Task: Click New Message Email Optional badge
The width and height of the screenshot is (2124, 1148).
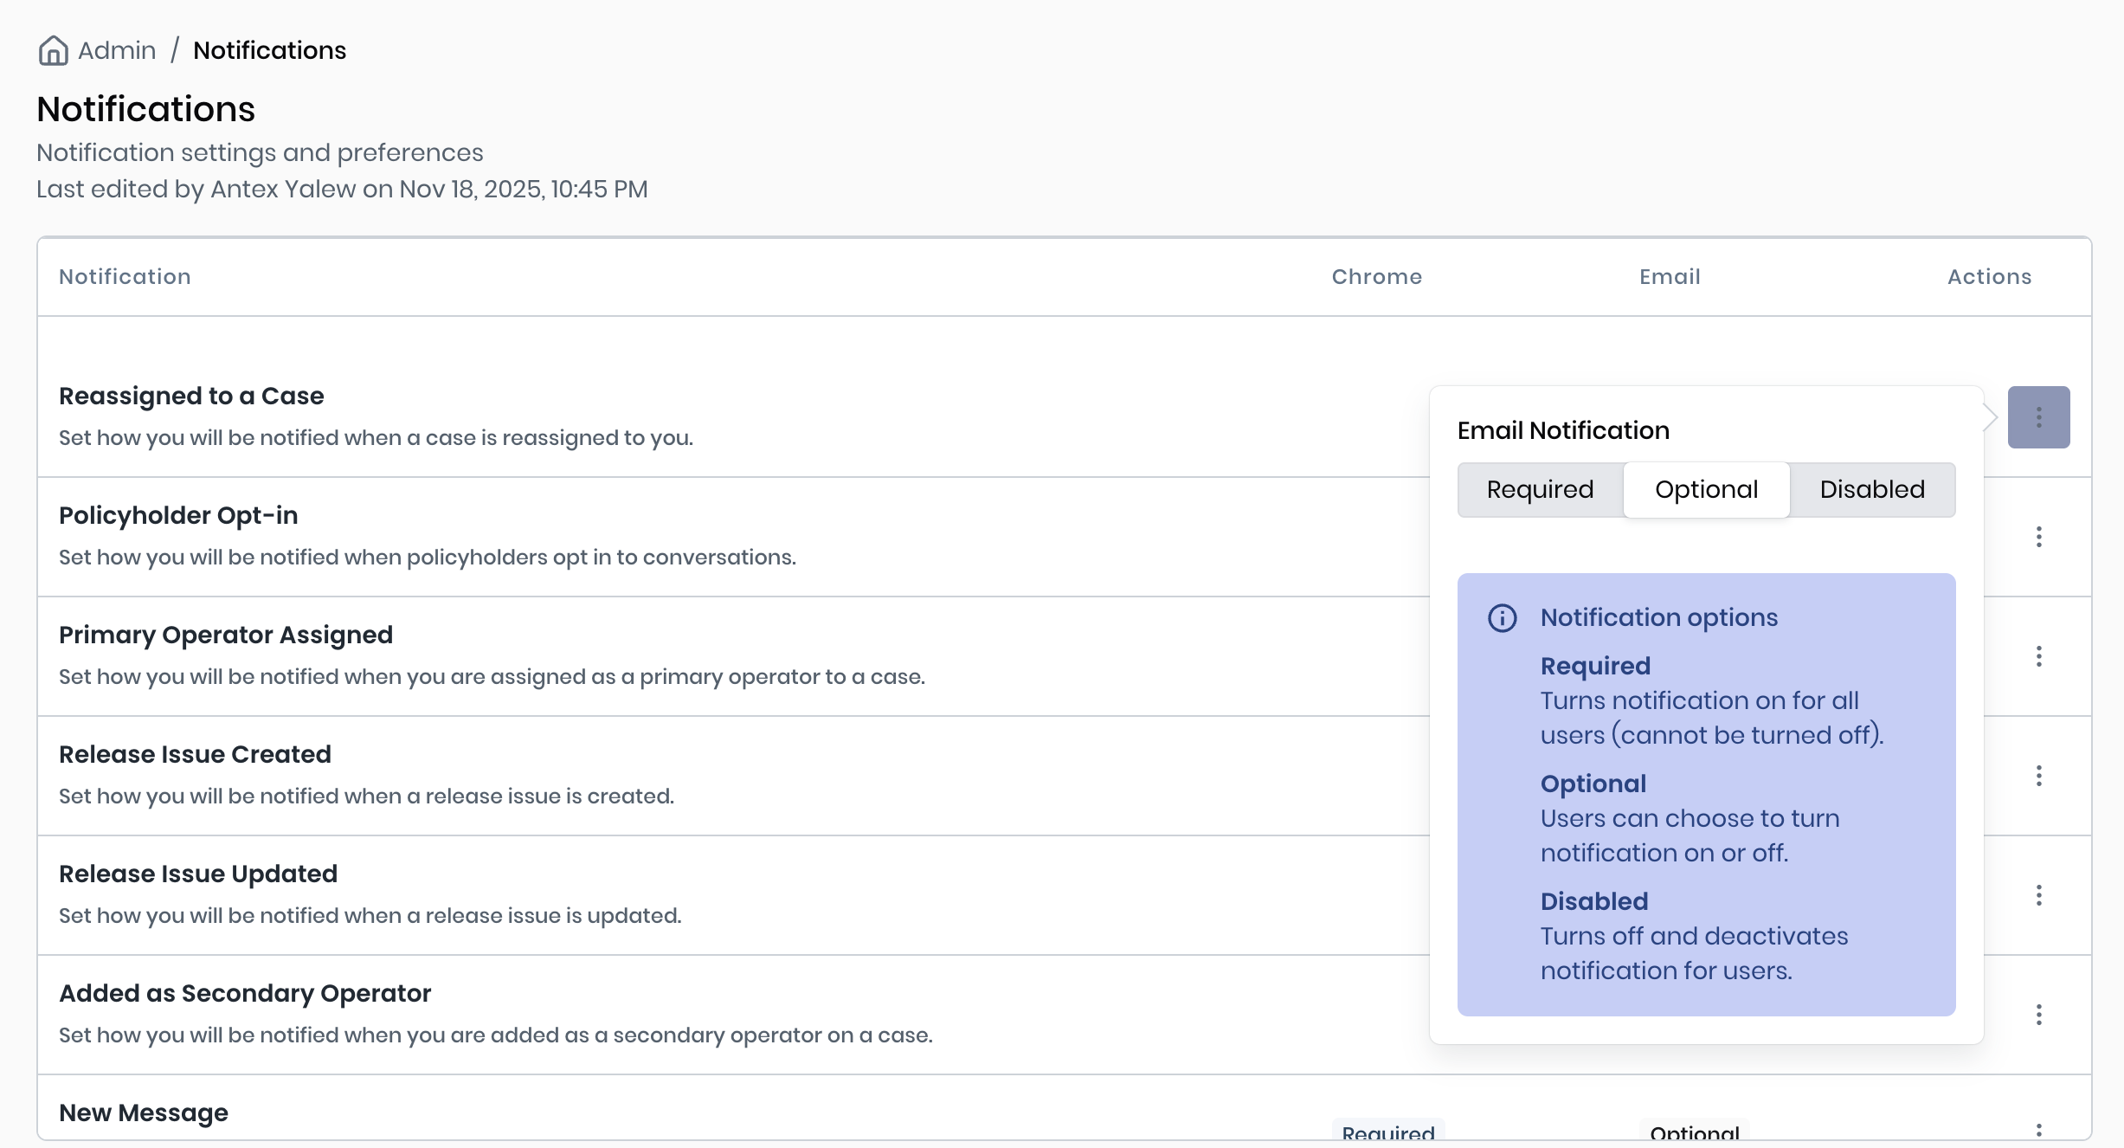Action: point(1694,1132)
